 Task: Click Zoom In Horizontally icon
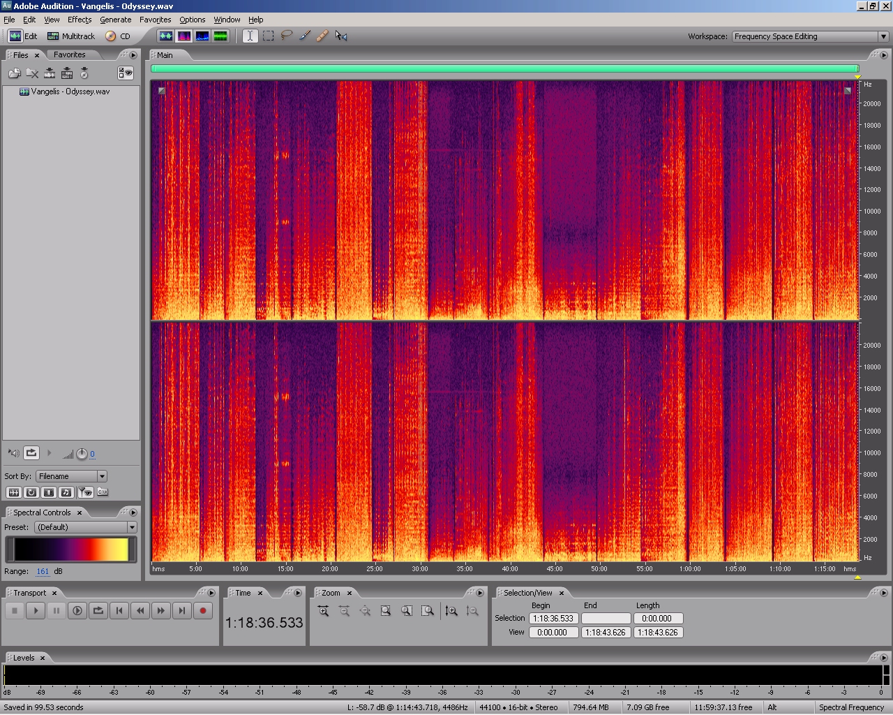[x=324, y=611]
